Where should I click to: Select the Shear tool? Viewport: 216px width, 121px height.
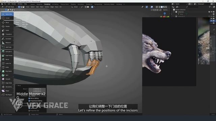pos(7,91)
